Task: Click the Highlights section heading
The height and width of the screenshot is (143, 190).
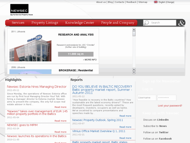Action: pos(13,80)
